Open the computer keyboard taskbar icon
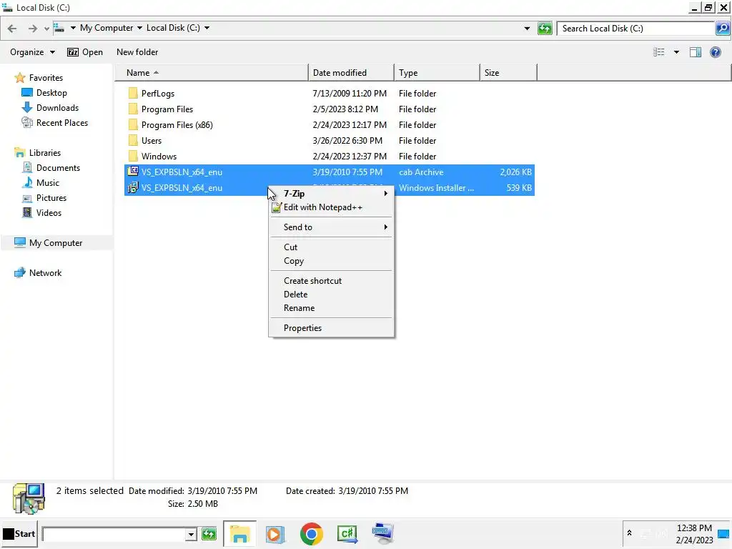732x549 pixels. click(383, 533)
